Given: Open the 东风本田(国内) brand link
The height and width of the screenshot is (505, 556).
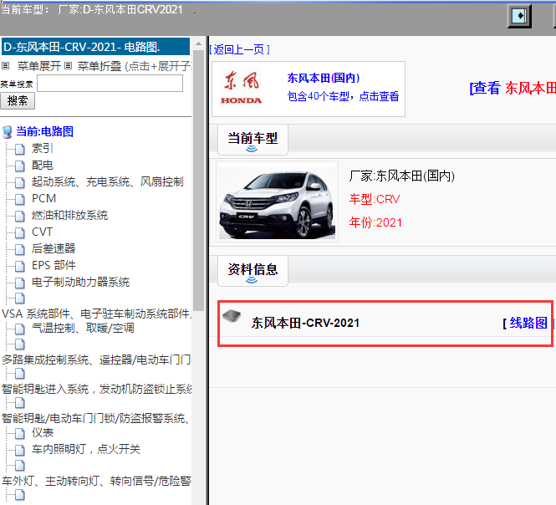Looking at the screenshot, I should point(324,78).
